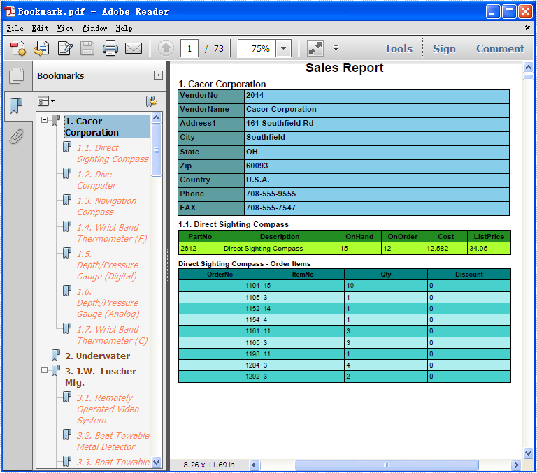Viewport: 537px width, 473px height.
Task: Click the document horizontal scrollbar thumb
Action: [386, 465]
